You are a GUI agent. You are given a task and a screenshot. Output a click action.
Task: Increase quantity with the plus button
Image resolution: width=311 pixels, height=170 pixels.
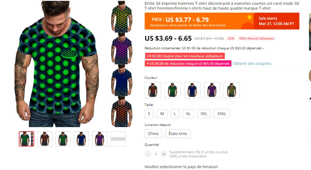coord(164,154)
